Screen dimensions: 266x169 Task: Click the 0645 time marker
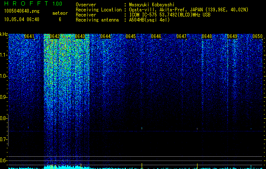click(x=131, y=36)
